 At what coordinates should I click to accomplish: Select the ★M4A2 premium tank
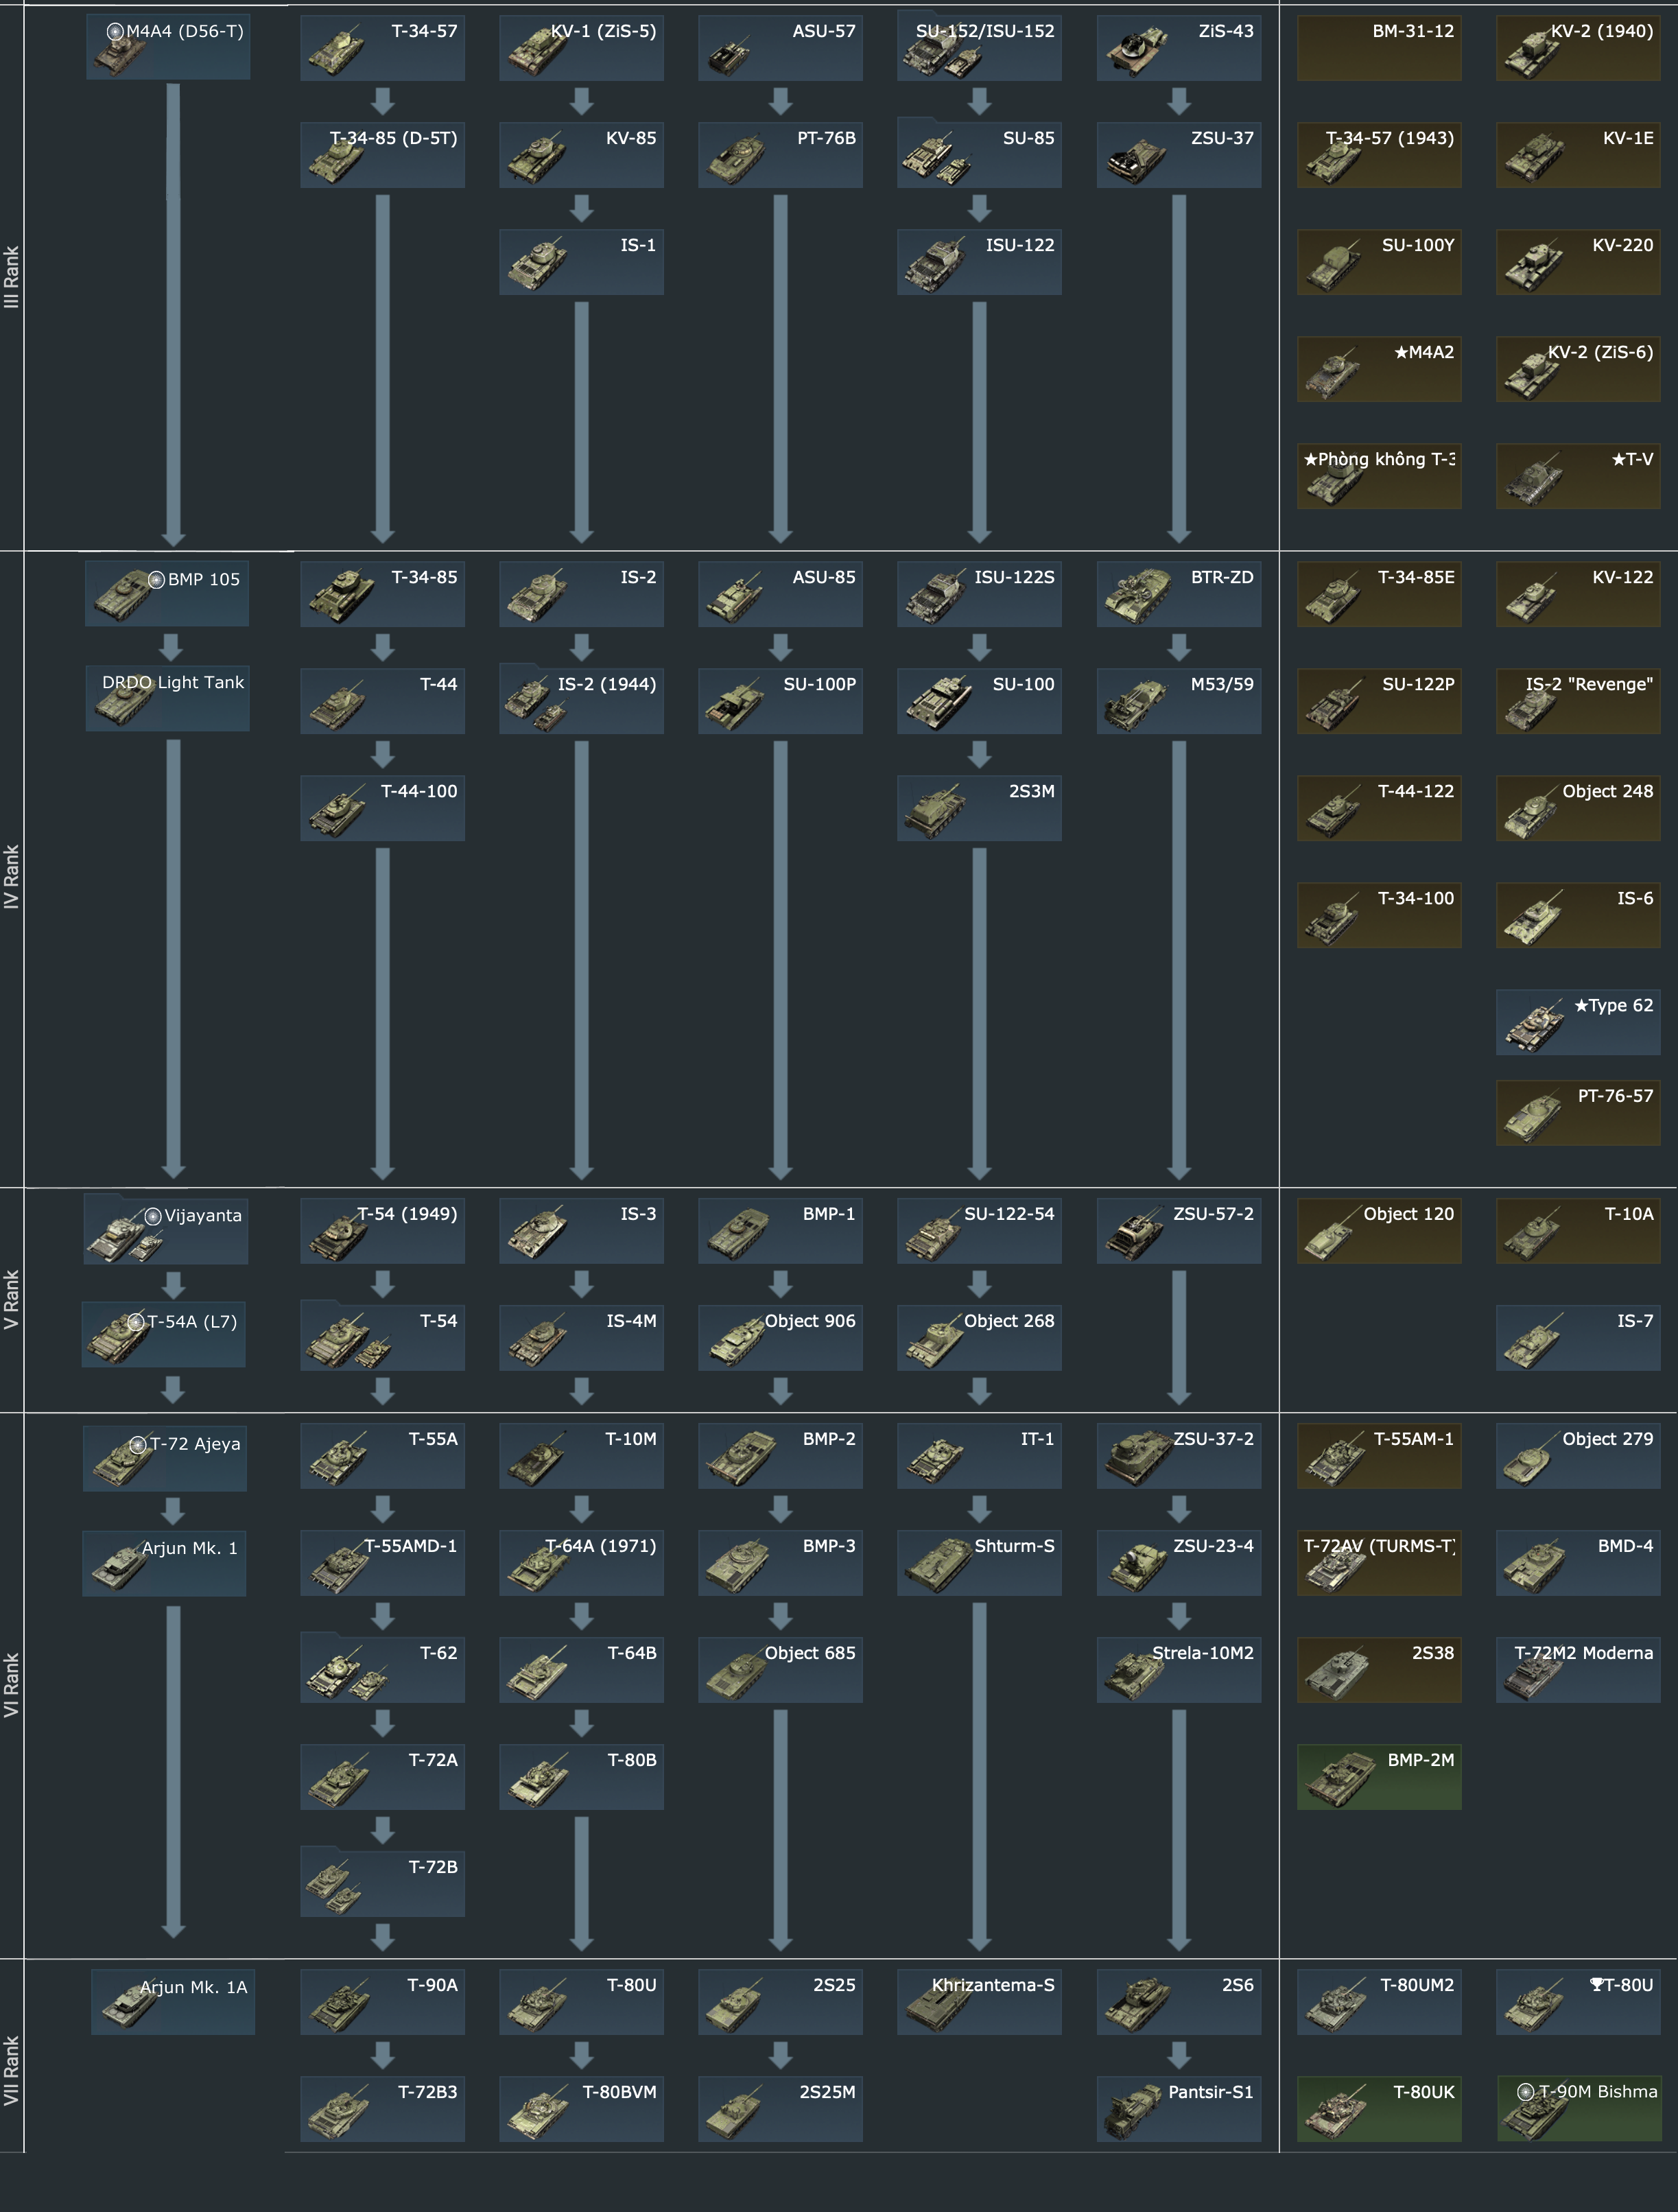[1379, 368]
